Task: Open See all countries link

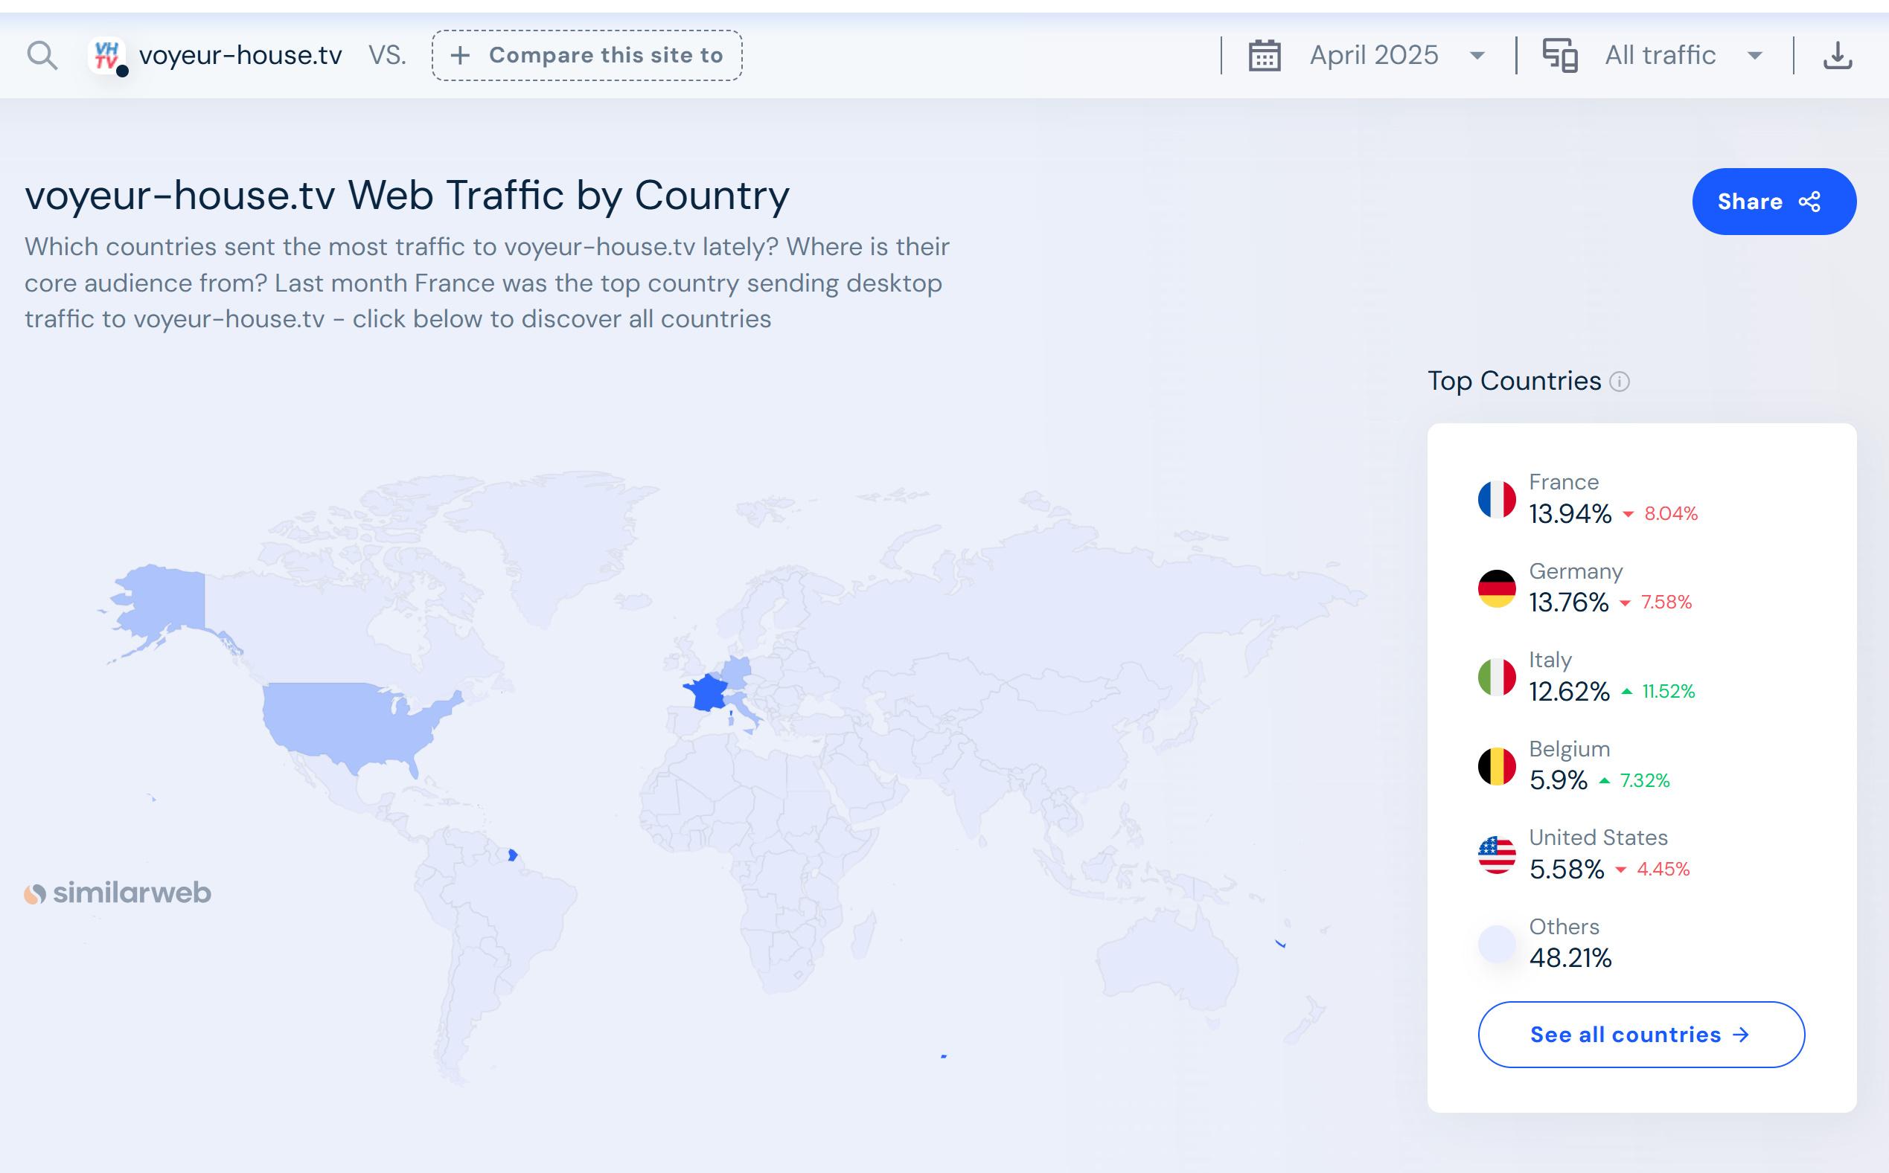Action: coord(1640,1034)
